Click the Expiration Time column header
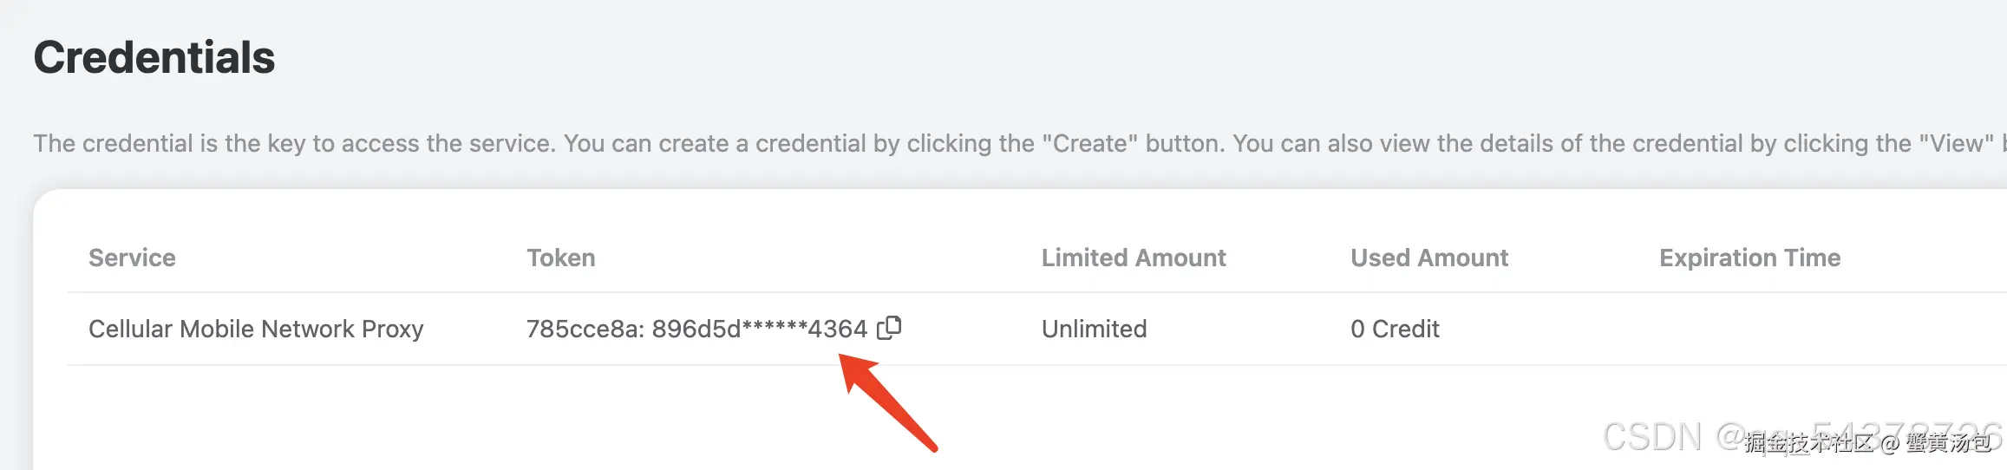Screen dimensions: 2007x470 click(x=1749, y=258)
